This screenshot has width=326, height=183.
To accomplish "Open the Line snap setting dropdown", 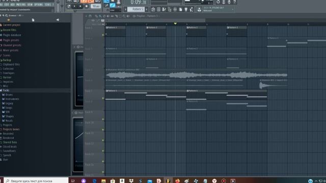I will pos(116,10).
